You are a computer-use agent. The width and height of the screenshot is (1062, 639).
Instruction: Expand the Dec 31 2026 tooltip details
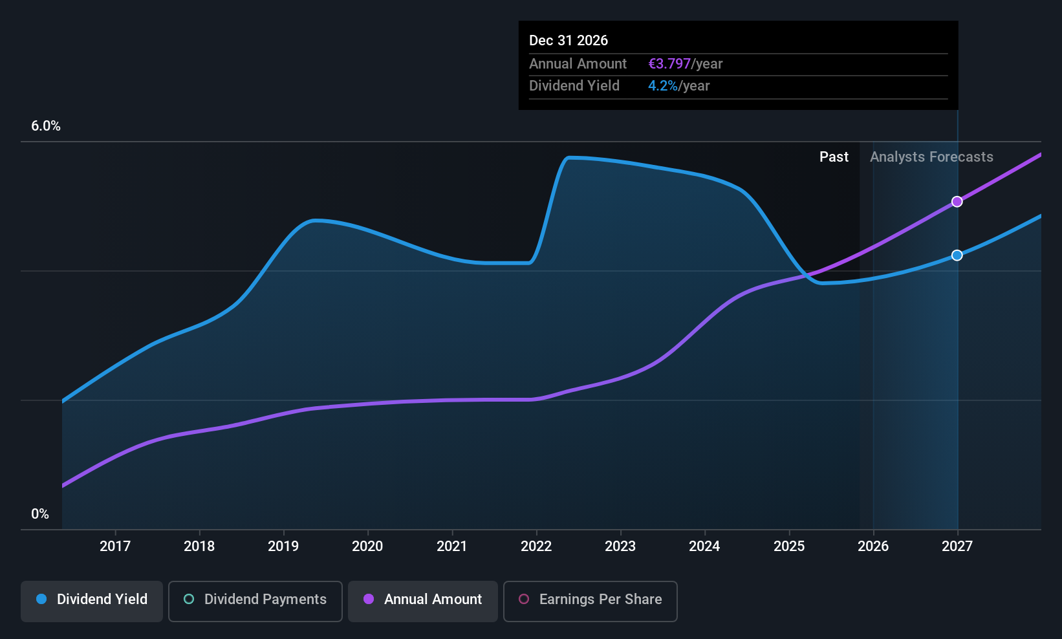[569, 40]
